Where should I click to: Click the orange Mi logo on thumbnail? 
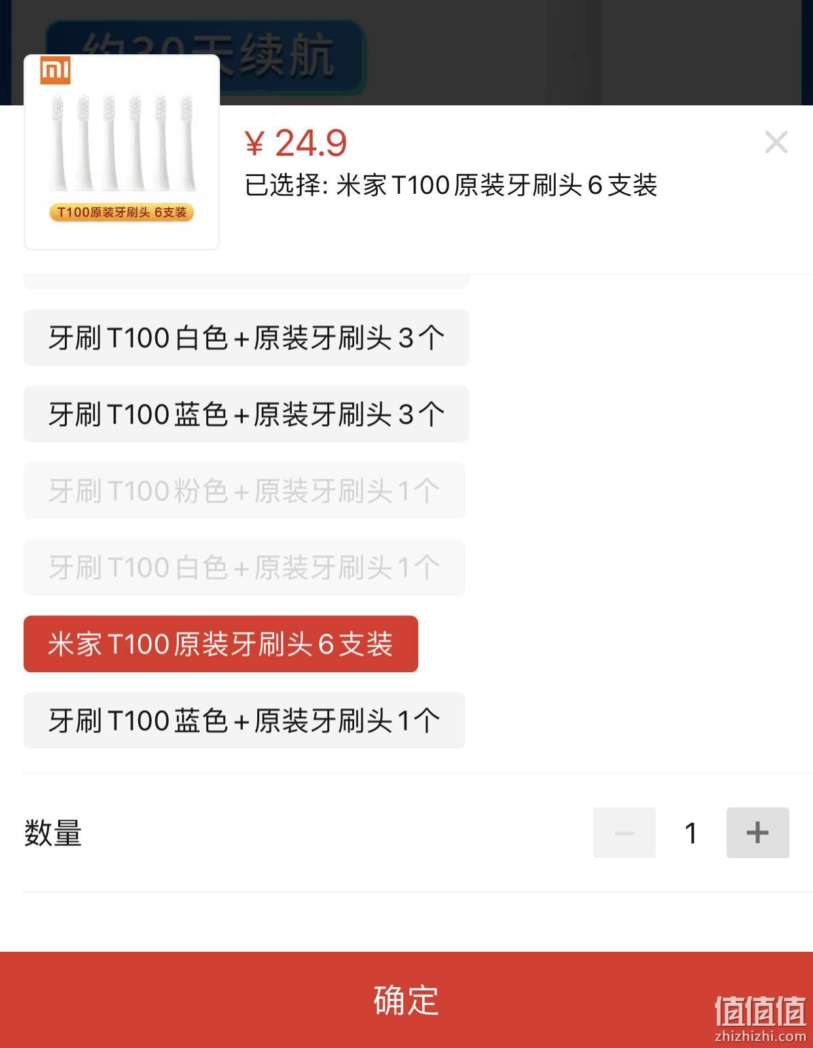(x=55, y=71)
